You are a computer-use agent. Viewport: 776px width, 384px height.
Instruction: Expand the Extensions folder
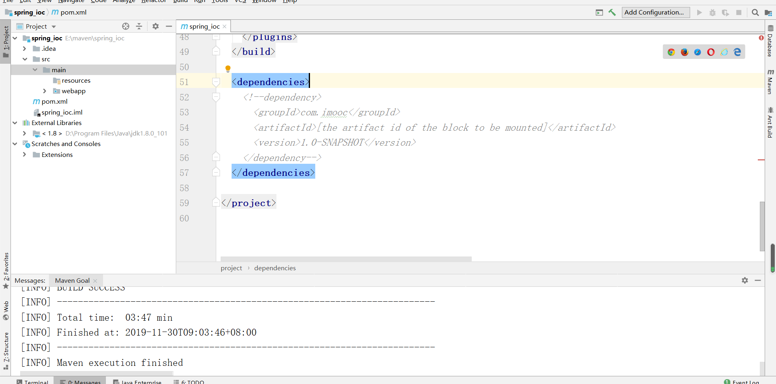25,155
